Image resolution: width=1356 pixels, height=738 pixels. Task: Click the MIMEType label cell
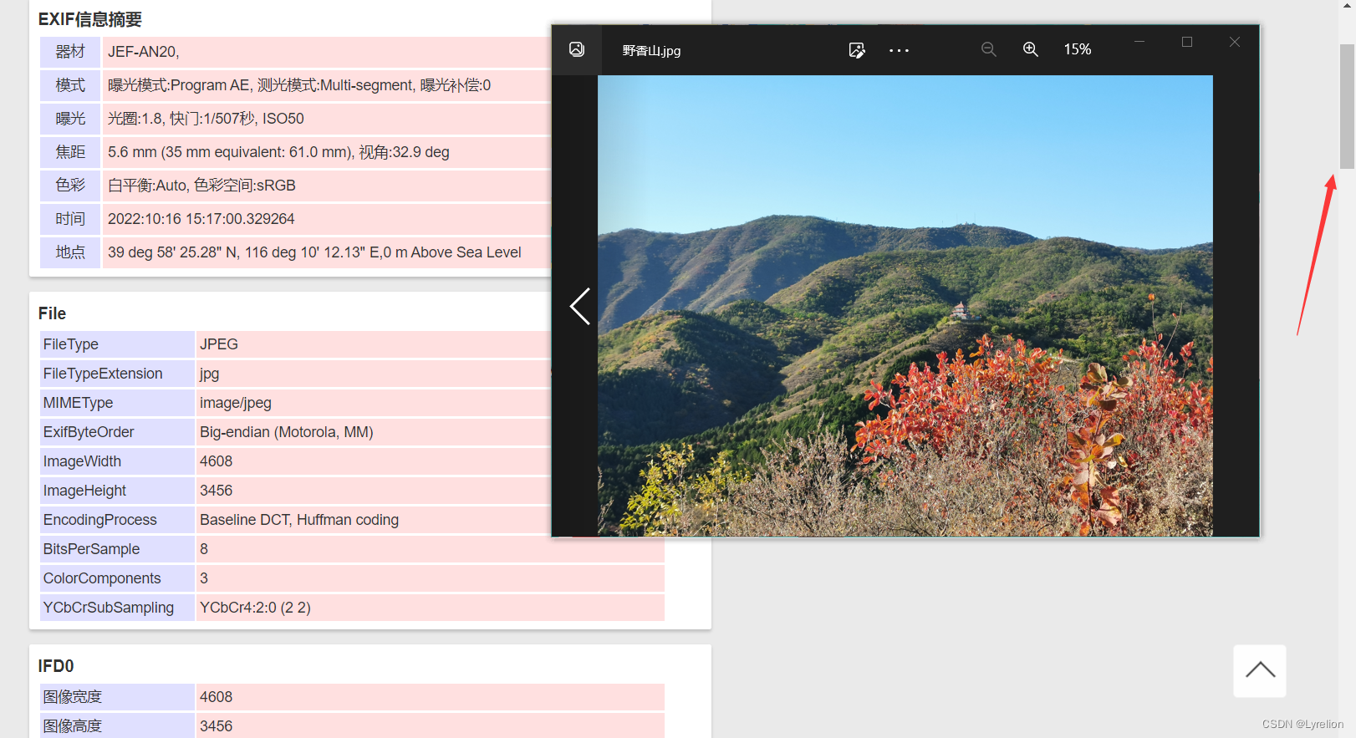click(117, 403)
